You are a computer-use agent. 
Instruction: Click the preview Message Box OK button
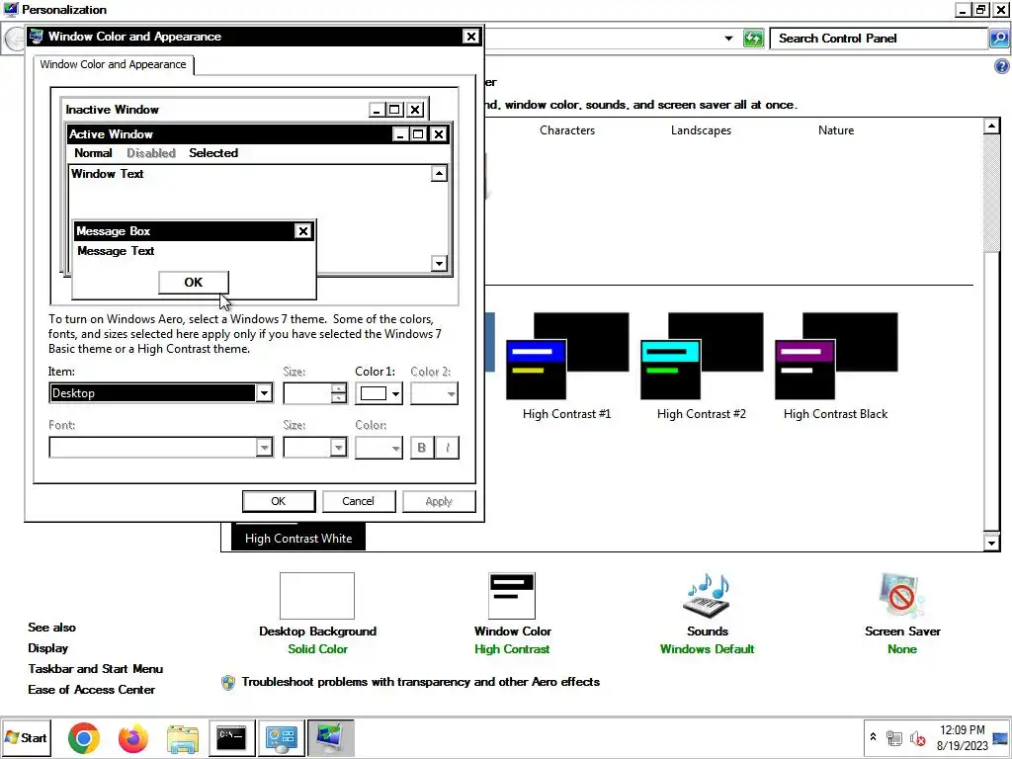click(194, 282)
